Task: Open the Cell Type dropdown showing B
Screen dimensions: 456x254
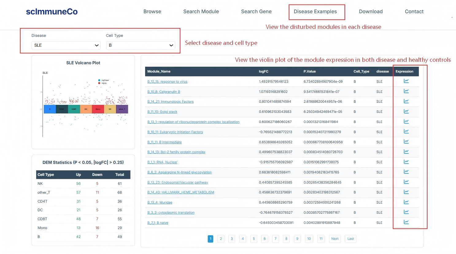Action: coord(141,45)
